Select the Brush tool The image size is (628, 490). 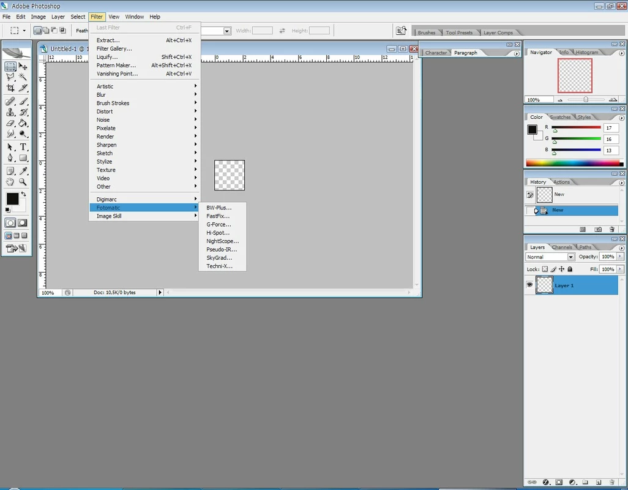click(23, 101)
